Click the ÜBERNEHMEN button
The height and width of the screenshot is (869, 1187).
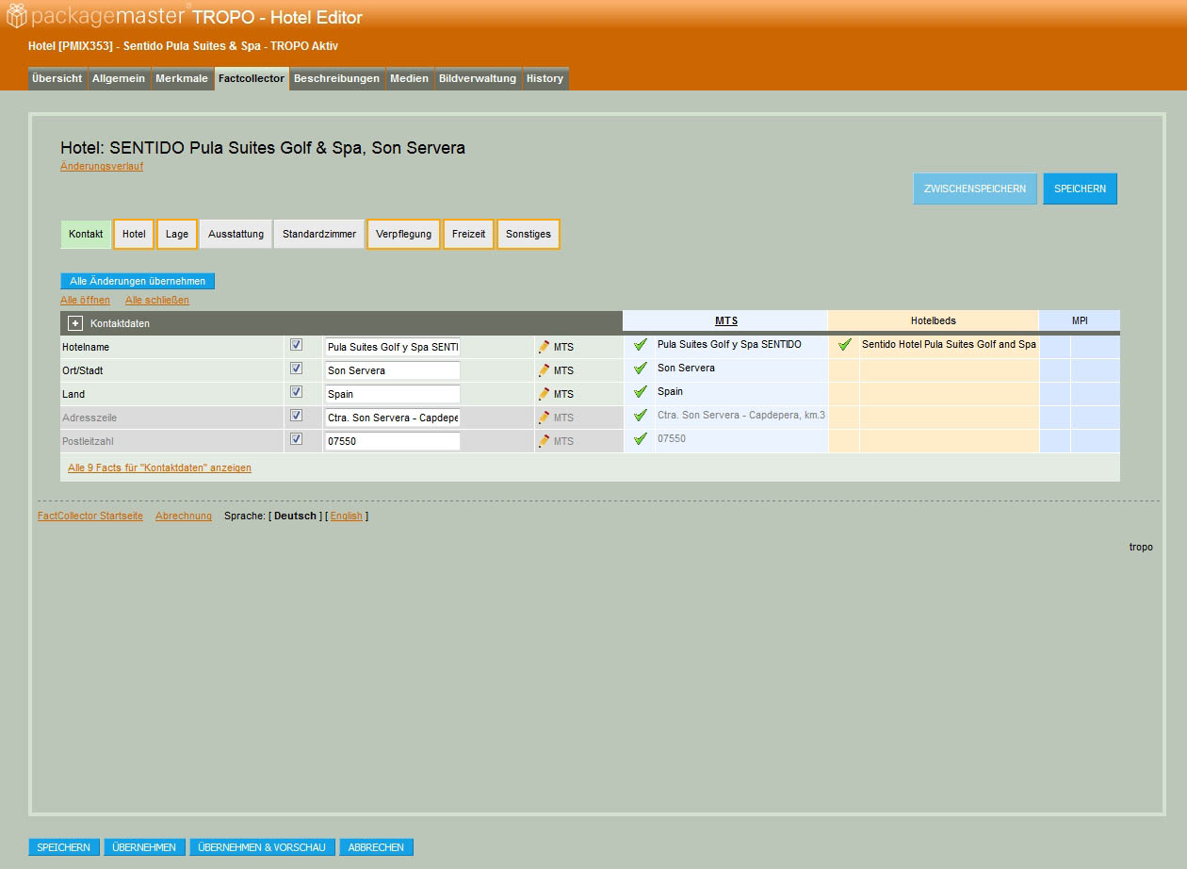[x=144, y=847]
